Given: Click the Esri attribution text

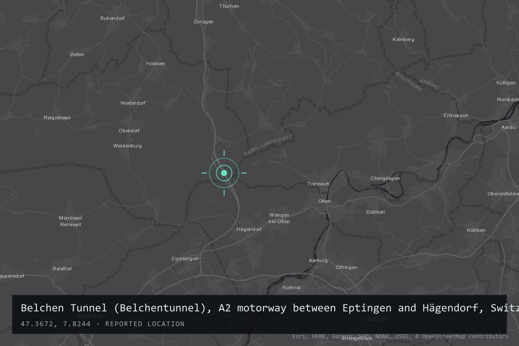Looking at the screenshot, I should [299, 336].
